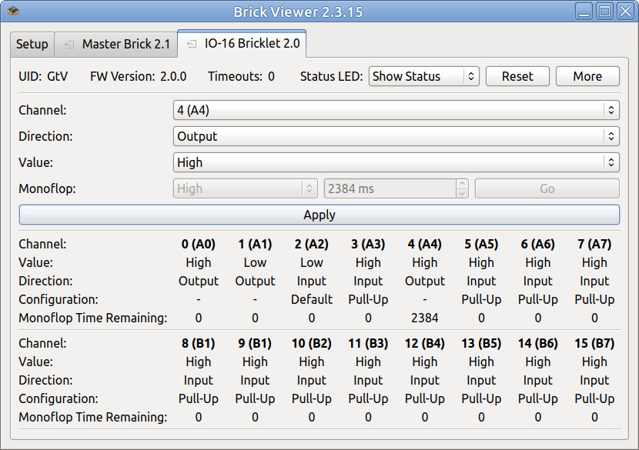Open the Status LED dropdown
This screenshot has height=450, width=639.
(424, 77)
